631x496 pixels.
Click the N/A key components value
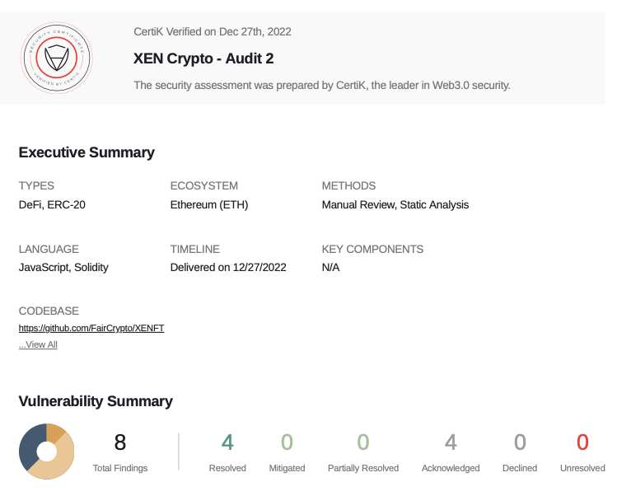[x=330, y=267]
